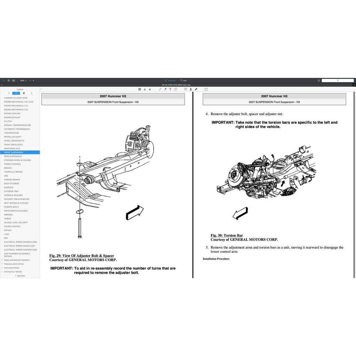Image resolution: width=356 pixels, height=356 pixels.
Task: Open the share options icon
Action: tap(318, 80)
